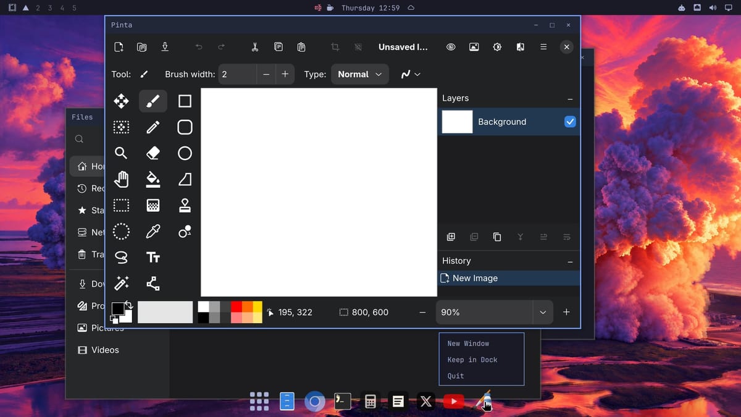Zoom out with minus button
This screenshot has height=417, width=741.
(422, 313)
